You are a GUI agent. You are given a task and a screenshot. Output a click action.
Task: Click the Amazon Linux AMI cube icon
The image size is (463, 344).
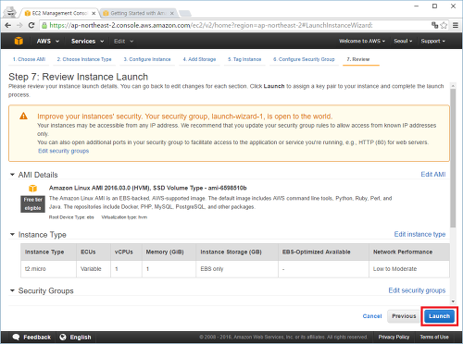pyautogui.click(x=32, y=188)
